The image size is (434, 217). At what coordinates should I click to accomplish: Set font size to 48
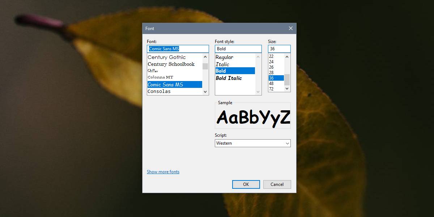(271, 84)
